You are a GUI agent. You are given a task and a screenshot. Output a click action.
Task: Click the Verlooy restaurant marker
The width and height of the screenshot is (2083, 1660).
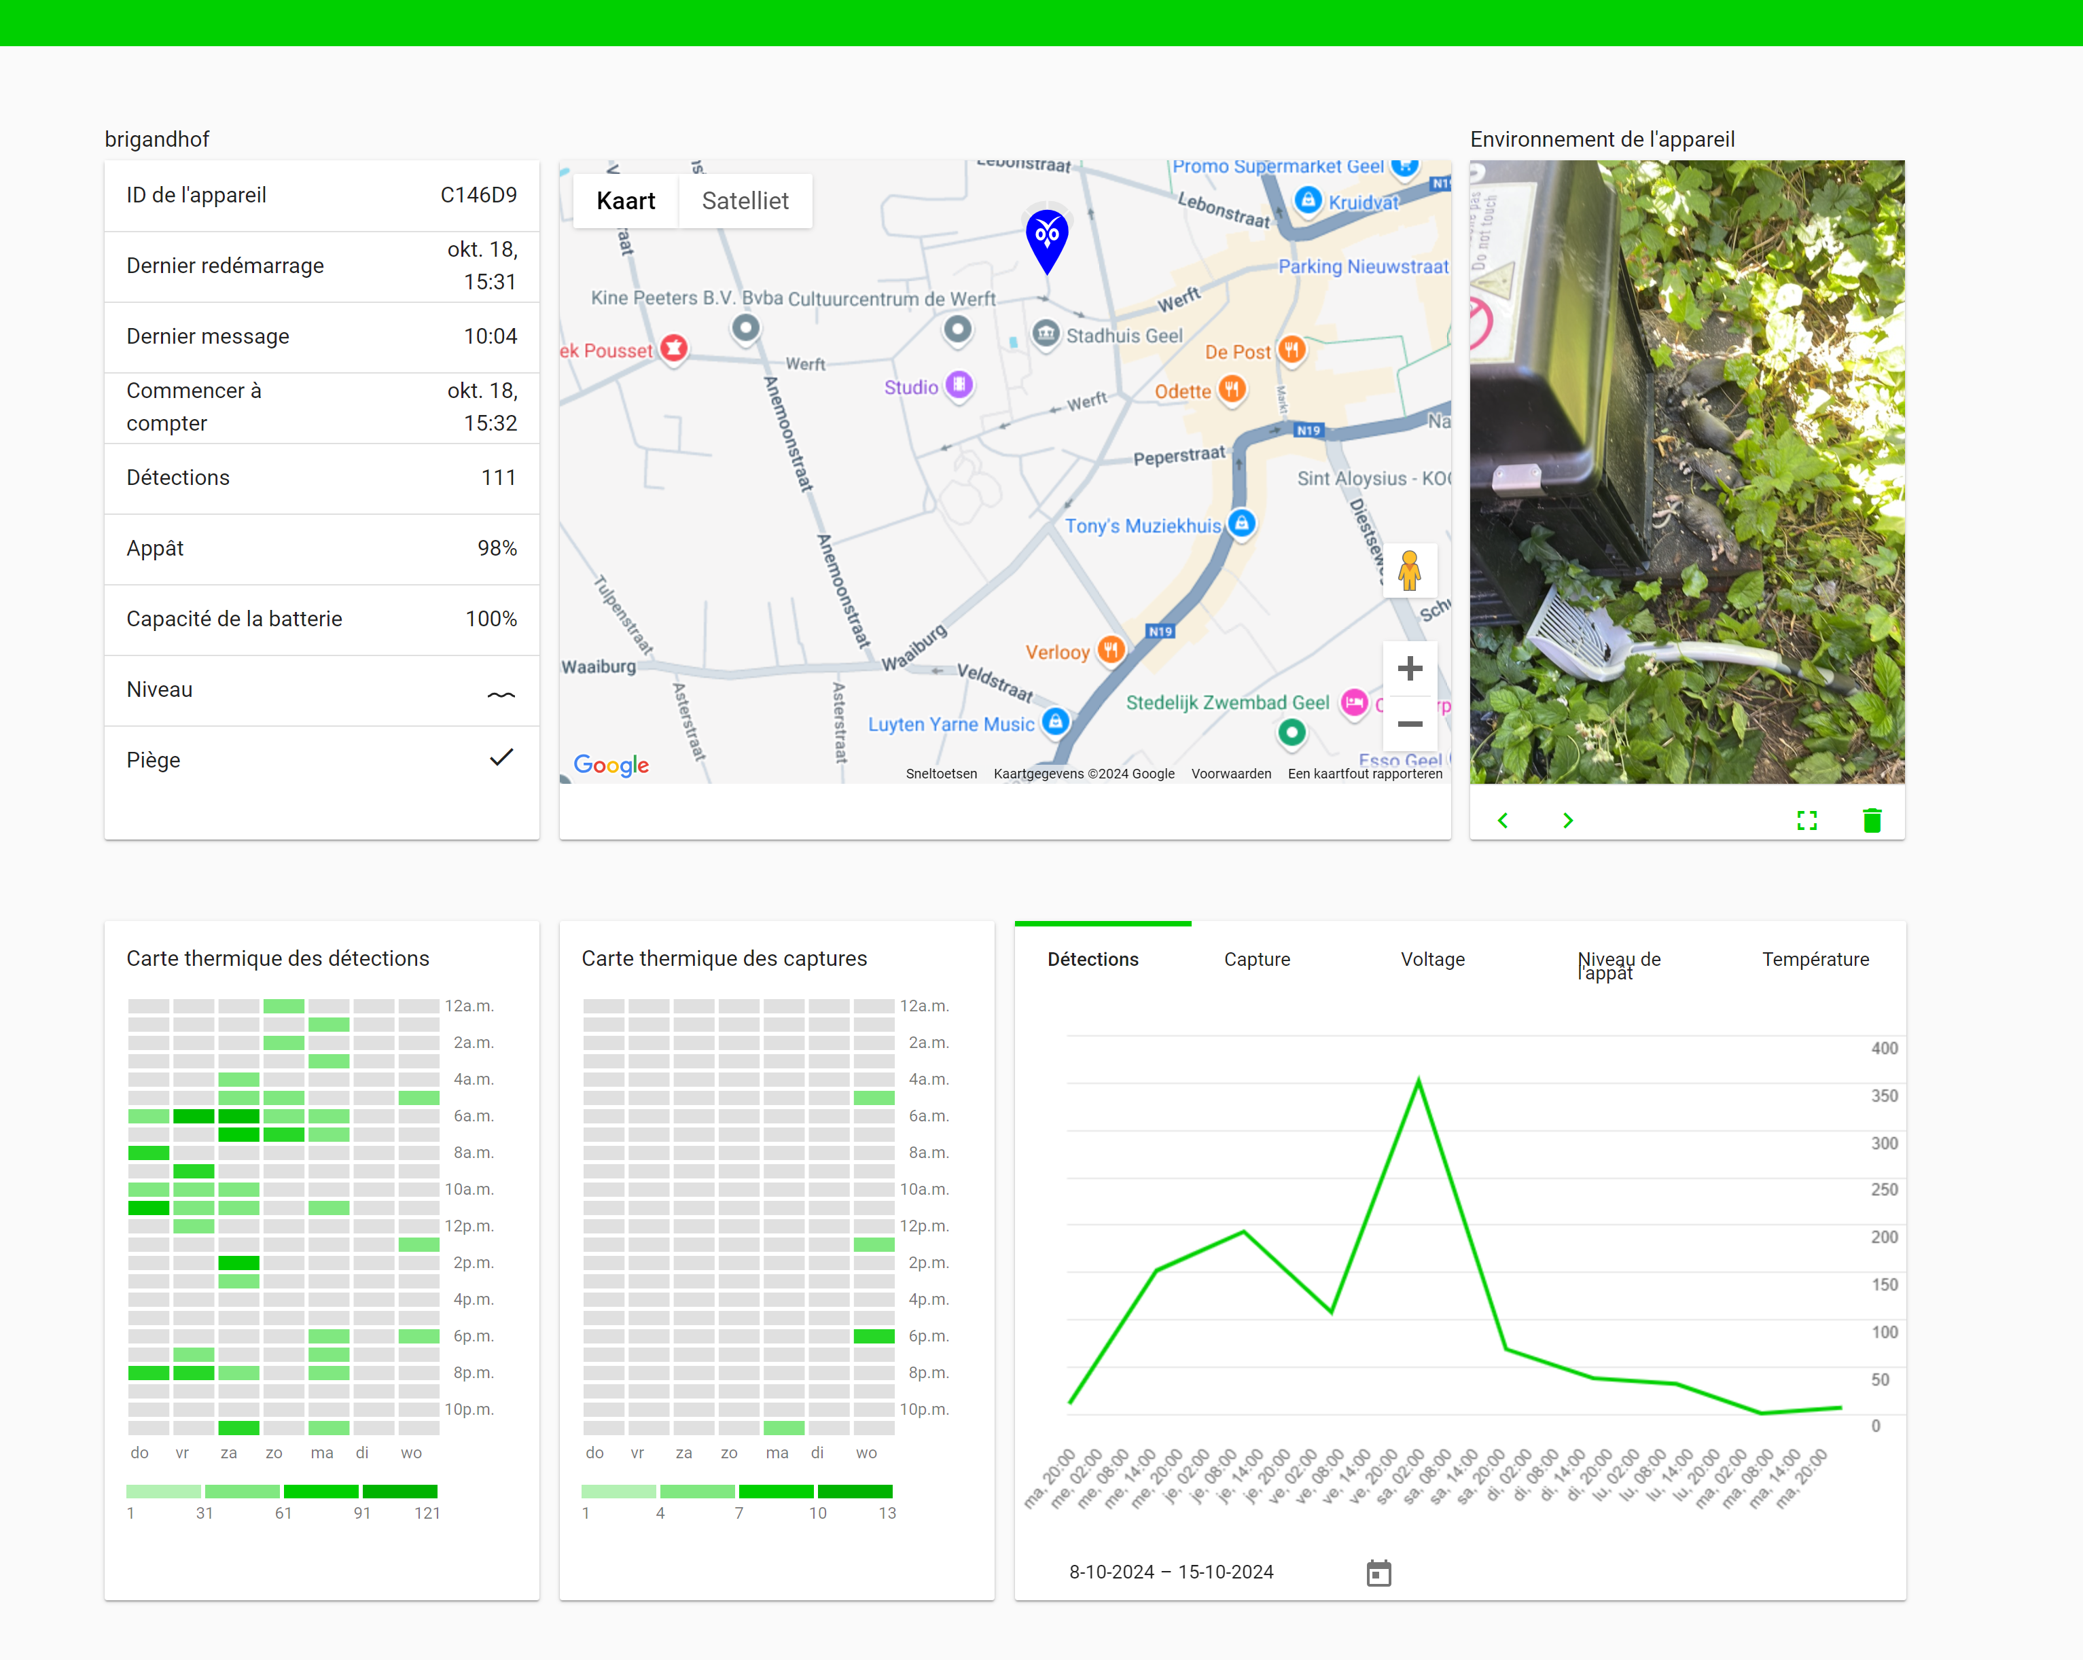click(1111, 650)
